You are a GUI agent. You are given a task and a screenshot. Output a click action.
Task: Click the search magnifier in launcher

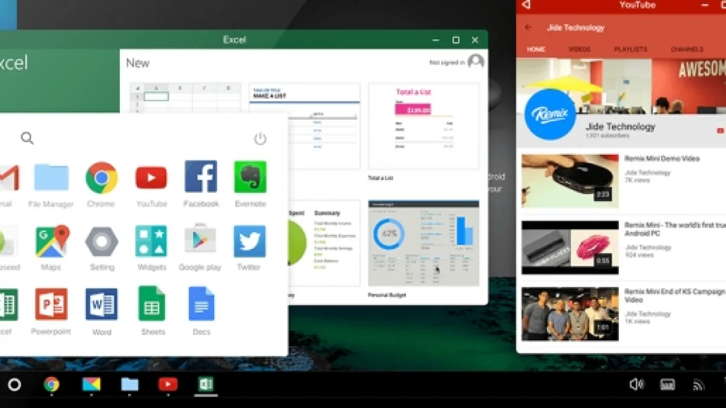(27, 138)
